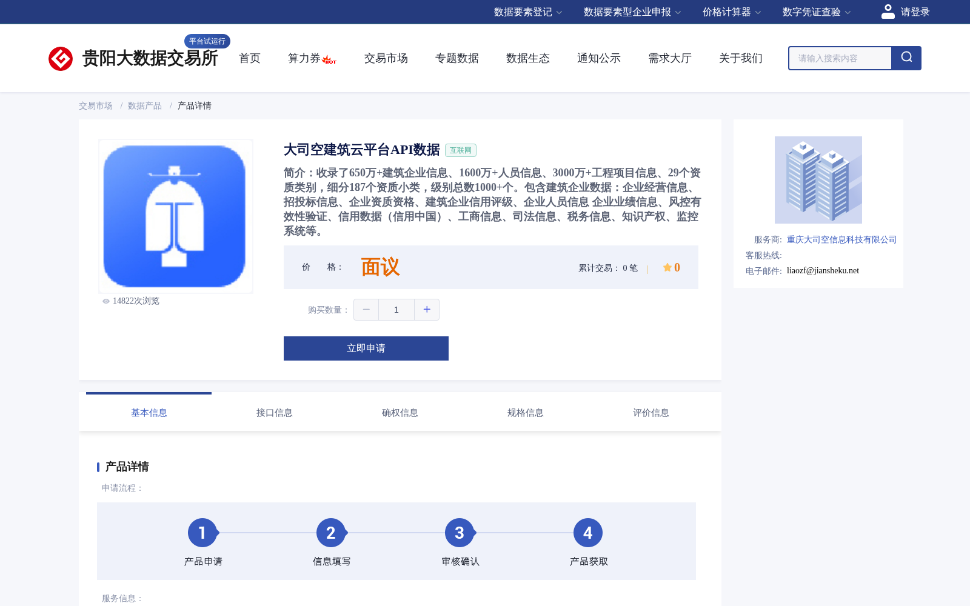Open the 需求大厅 navigation item
The height and width of the screenshot is (606, 970).
coord(670,58)
